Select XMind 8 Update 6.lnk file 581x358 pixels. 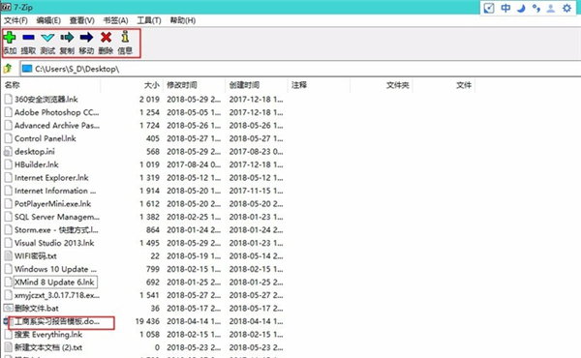55,283
